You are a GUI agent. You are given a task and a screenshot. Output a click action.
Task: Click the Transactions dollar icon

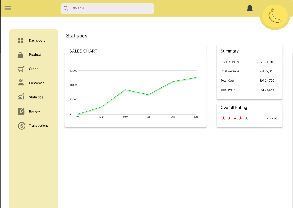pos(21,126)
